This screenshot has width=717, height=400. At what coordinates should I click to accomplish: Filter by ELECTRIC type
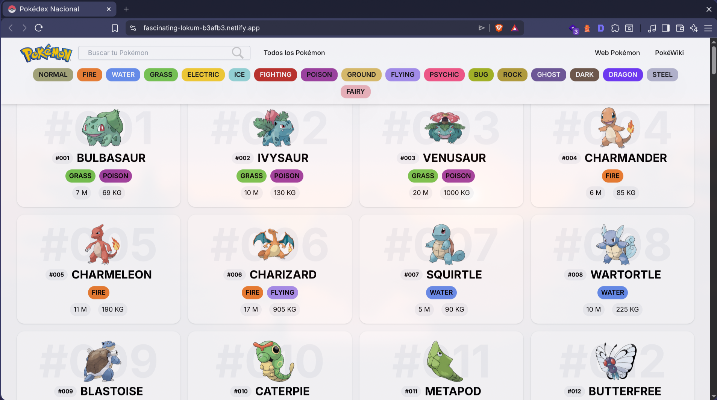(203, 75)
